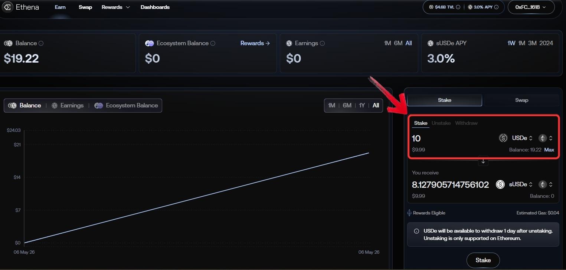566x270 pixels.
Task: Switch chart to Ecosystem Balance view
Action: coord(126,106)
